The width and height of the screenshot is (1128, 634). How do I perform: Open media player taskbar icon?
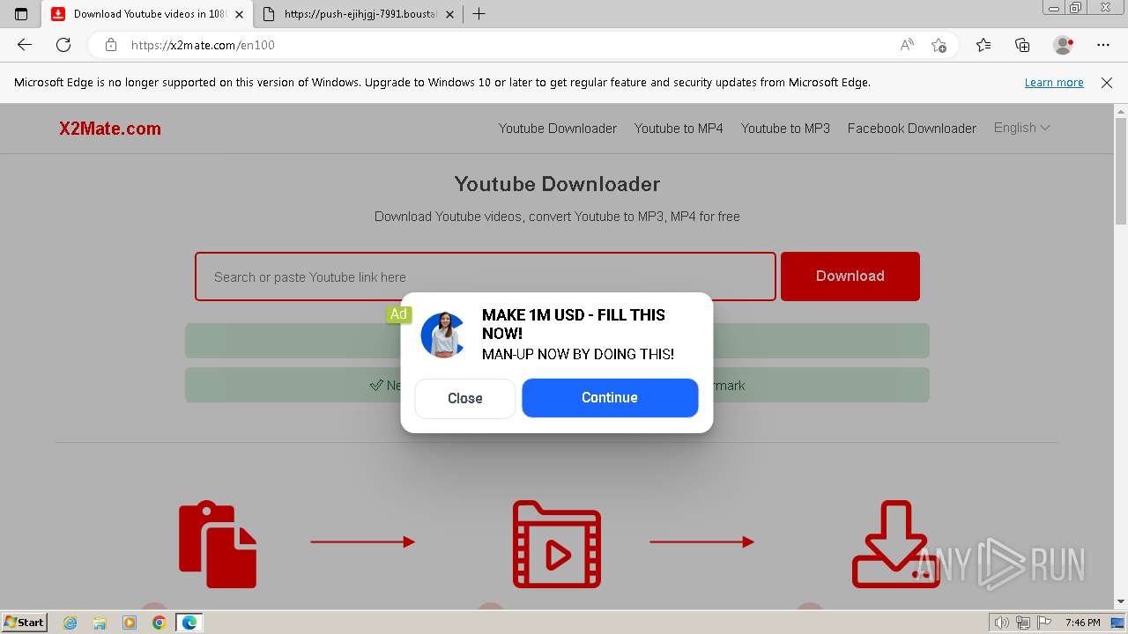130,623
